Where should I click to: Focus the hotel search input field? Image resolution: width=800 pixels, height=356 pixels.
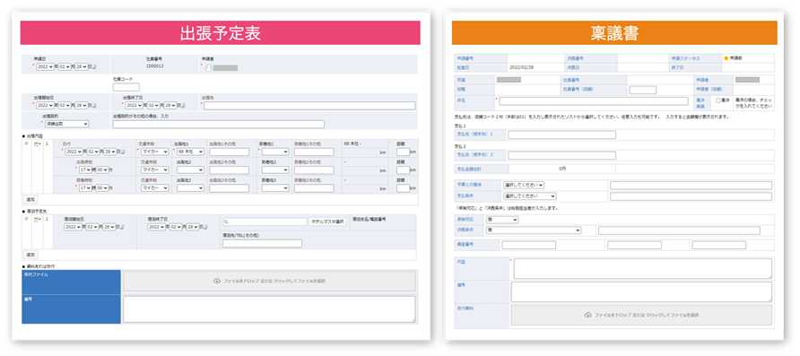pos(265,221)
